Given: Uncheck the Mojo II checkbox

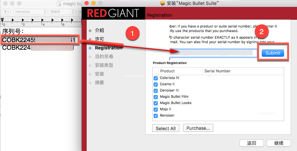Looking at the screenshot, I should pos(156,110).
